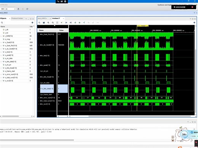The width and height of the screenshot is (198, 148).
Task: Select the time unit dropdown showing us
Action: [10, 9]
